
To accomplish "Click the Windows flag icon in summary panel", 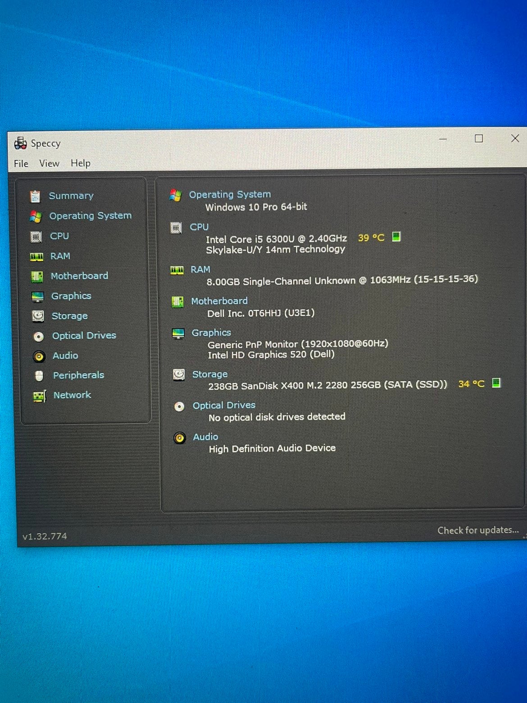I will 175,196.
